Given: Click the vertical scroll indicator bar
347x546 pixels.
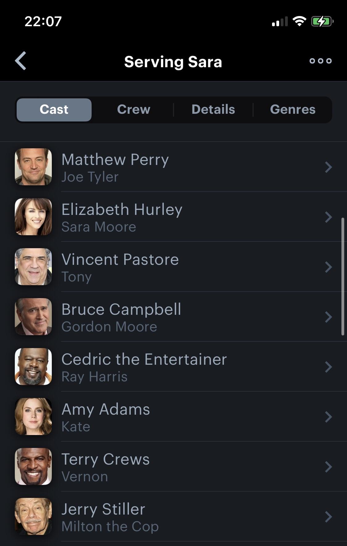Looking at the screenshot, I should (342, 277).
